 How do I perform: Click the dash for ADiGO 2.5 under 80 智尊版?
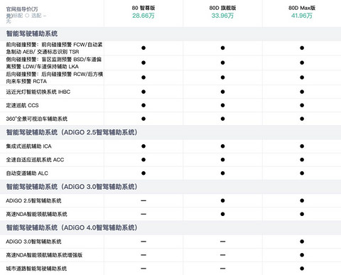(144, 200)
